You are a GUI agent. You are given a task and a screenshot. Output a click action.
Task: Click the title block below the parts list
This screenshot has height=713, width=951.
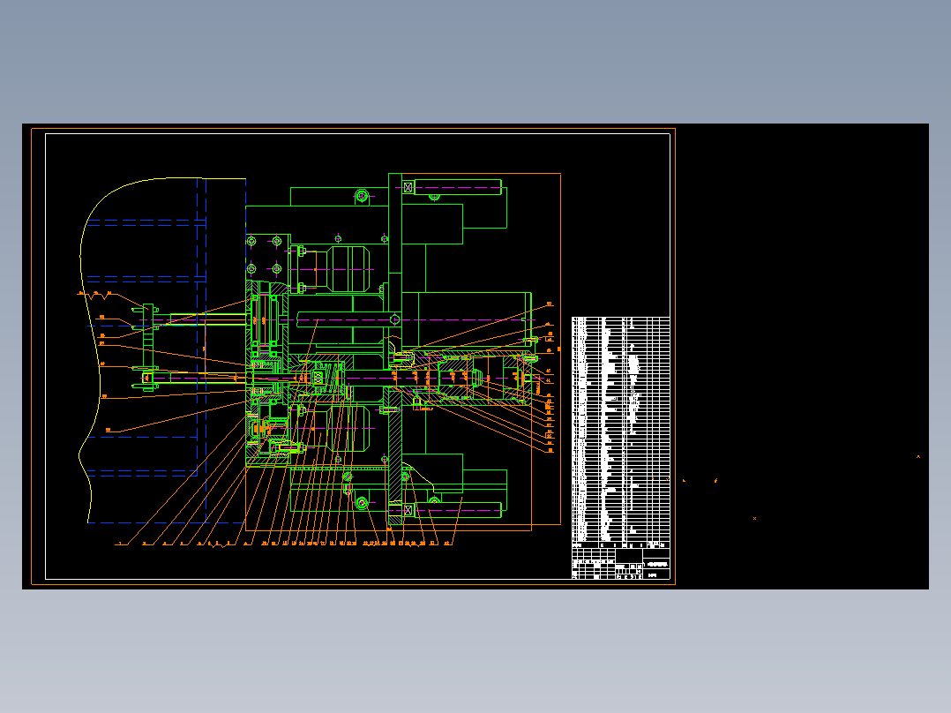[620, 564]
